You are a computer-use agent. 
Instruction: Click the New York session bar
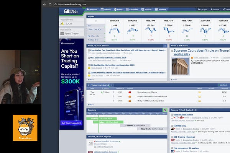[x=152, y=129]
